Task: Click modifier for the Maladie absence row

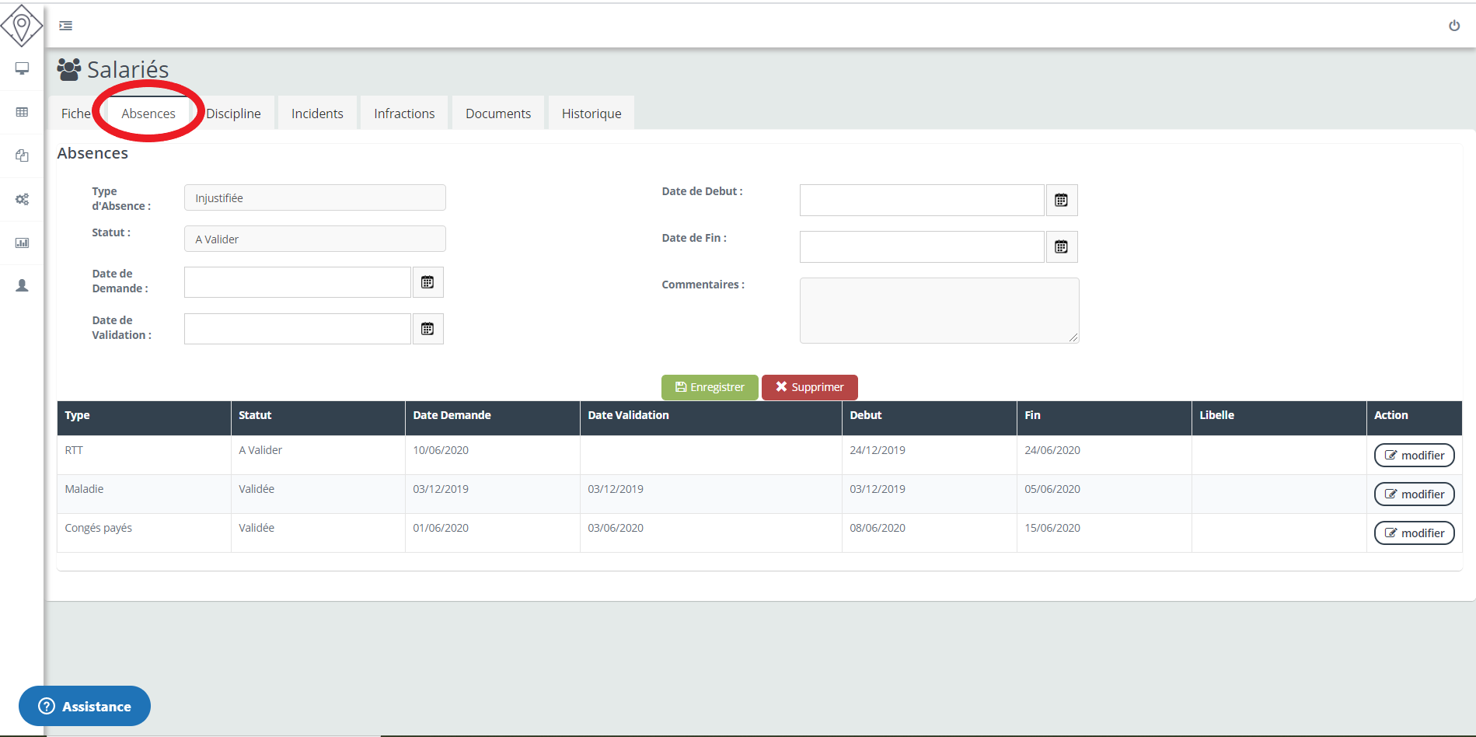Action: (1414, 494)
